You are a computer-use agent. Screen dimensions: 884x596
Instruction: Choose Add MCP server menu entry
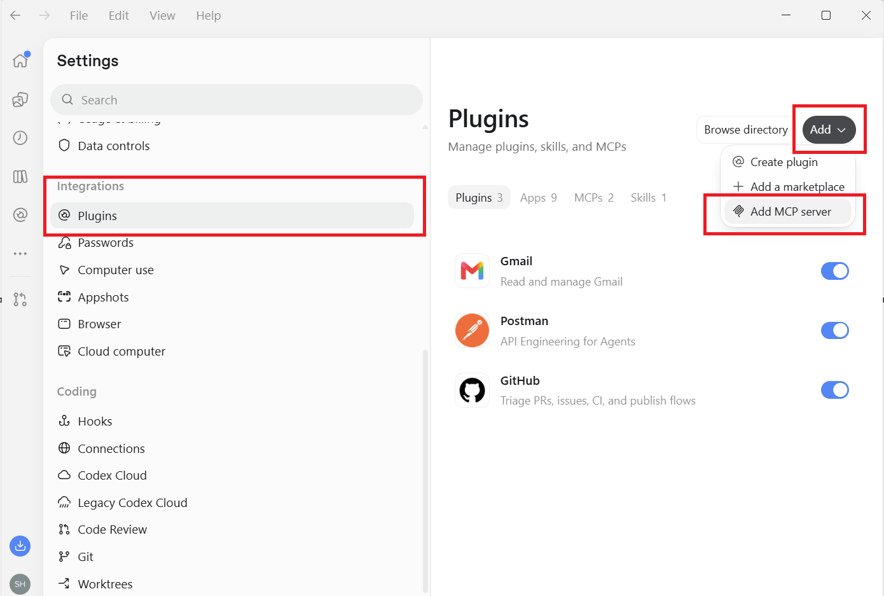tap(788, 212)
